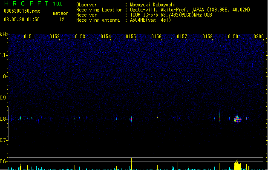Click the thick yellow intensity block below 0159
Image resolution: width=268 pixels, height=170 pixels.
coord(237,165)
